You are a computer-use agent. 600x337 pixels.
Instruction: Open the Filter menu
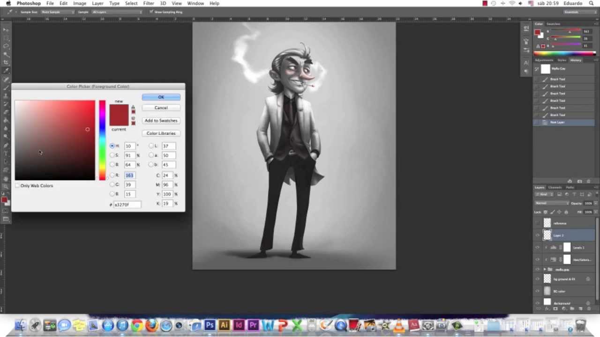click(149, 3)
